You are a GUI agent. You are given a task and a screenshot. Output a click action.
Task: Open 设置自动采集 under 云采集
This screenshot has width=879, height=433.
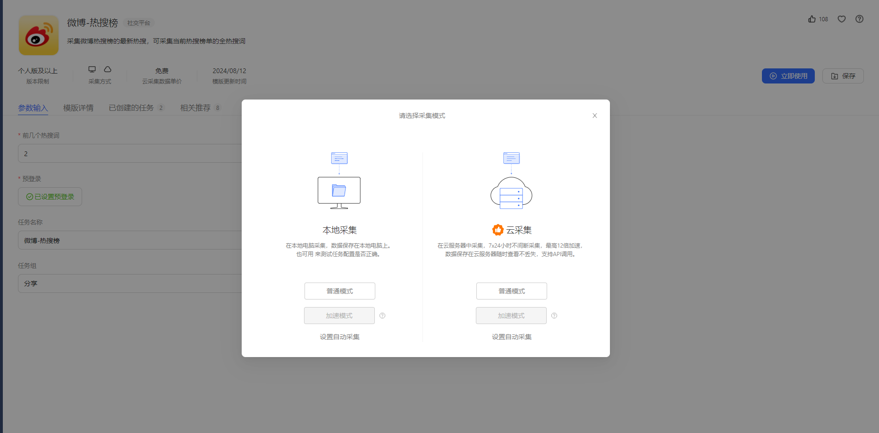point(511,336)
